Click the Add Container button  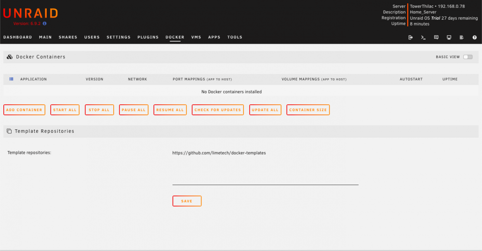(24, 110)
